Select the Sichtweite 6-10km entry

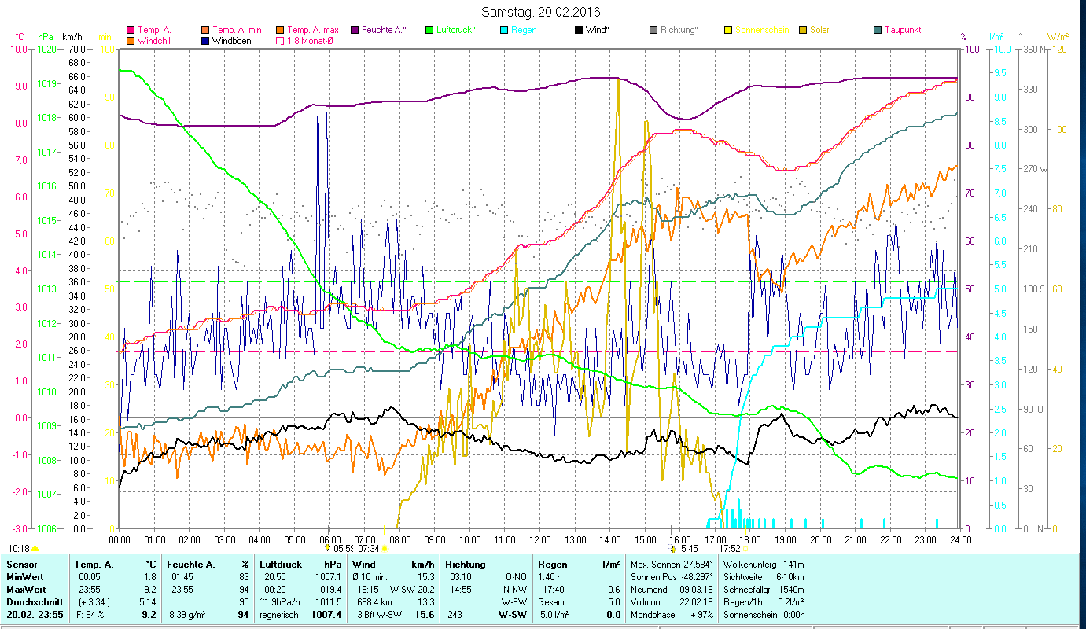[763, 578]
